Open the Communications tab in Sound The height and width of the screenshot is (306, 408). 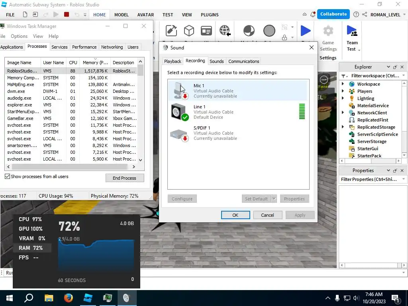243,61
